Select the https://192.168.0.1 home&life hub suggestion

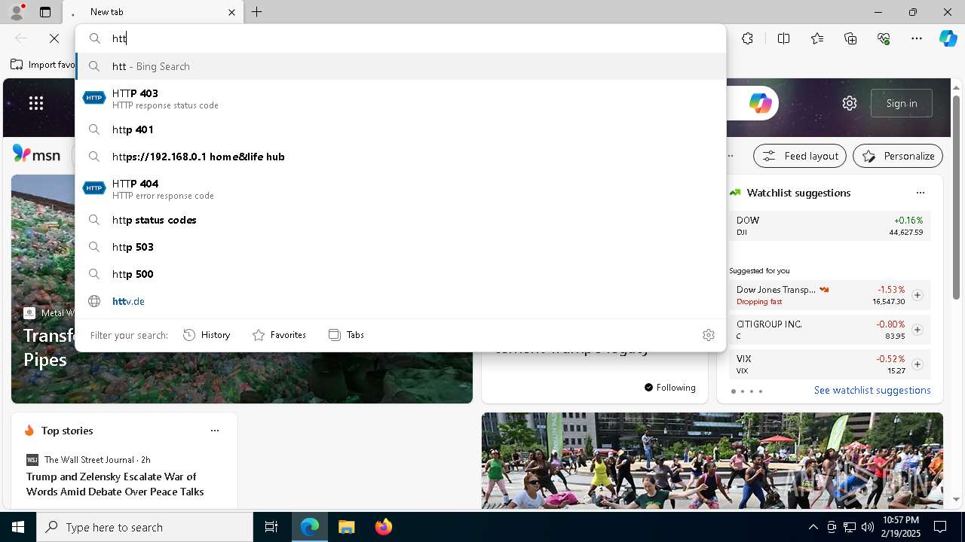[x=400, y=157]
